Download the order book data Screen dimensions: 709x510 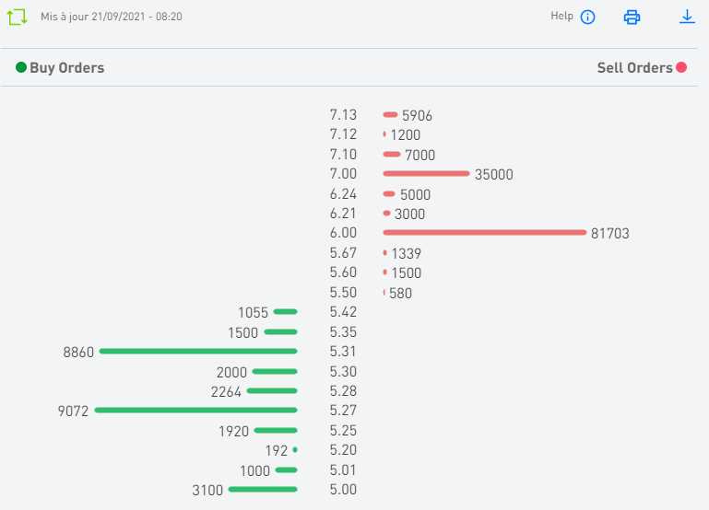(687, 17)
